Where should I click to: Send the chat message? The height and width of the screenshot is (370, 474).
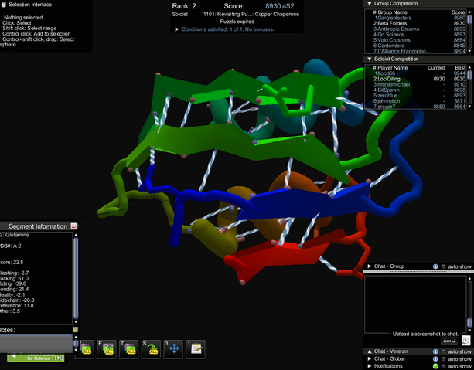[449, 341]
